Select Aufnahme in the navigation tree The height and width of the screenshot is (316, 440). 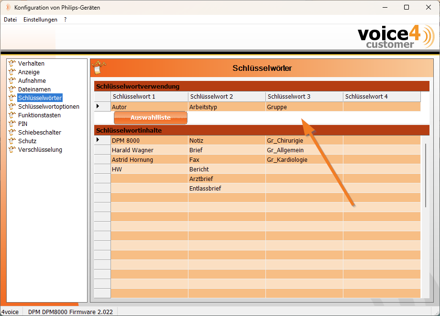tap(32, 80)
